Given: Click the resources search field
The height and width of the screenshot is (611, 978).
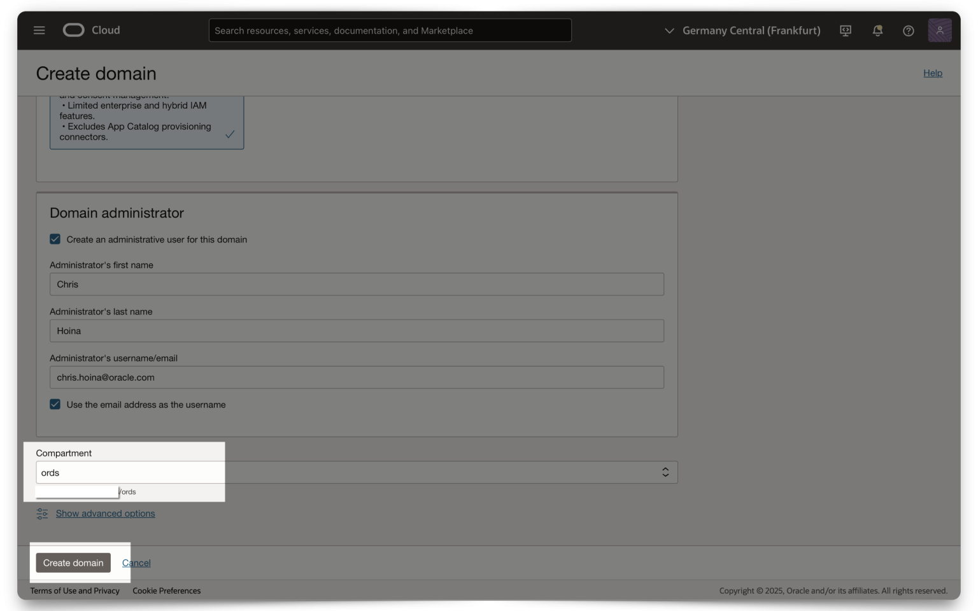Looking at the screenshot, I should 390,30.
